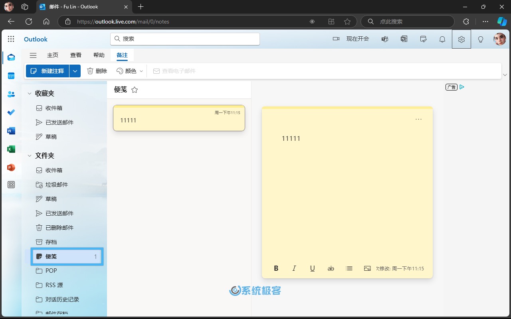Screen dimensions: 511x319
Task: Open Calendar in the left app rail
Action: click(x=11, y=76)
